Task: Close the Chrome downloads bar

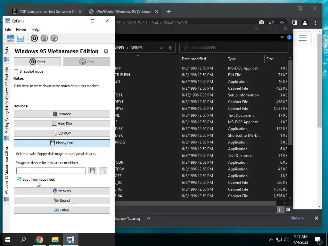Action: 316,218
